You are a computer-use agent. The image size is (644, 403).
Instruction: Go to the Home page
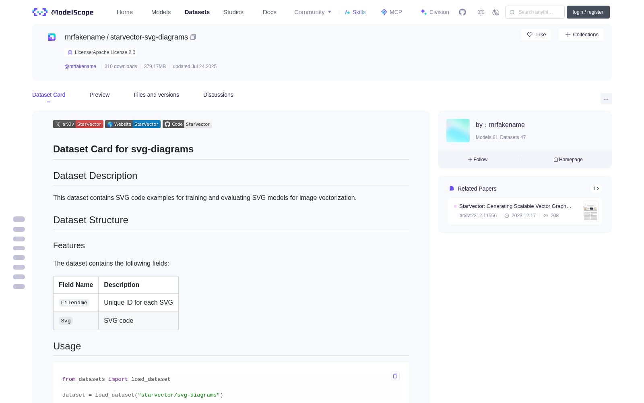point(125,12)
